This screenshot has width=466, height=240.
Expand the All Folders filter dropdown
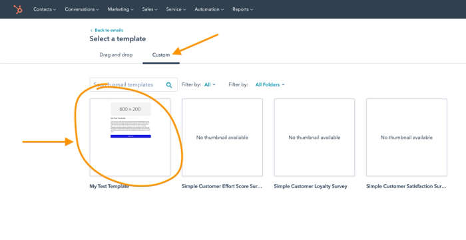270,85
